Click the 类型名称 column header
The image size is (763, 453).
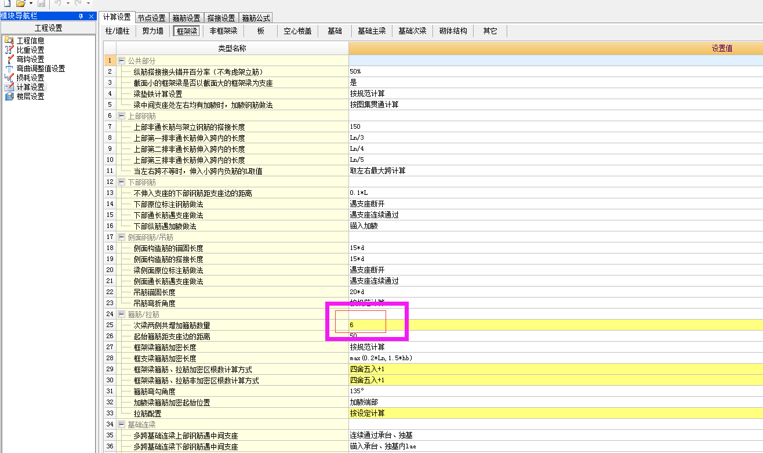(232, 48)
